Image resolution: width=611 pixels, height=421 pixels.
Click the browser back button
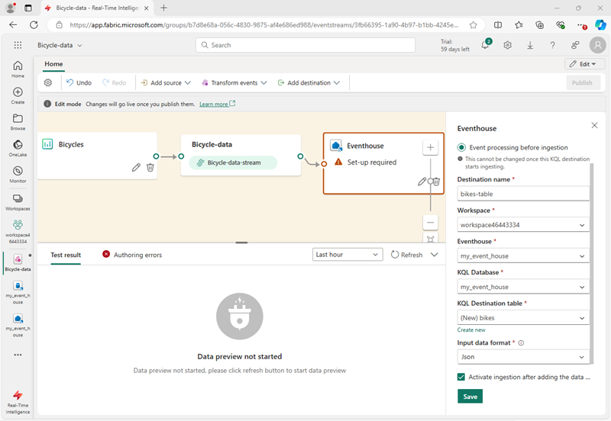point(13,25)
